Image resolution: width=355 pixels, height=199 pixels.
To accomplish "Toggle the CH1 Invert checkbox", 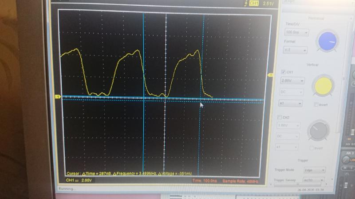I will (316, 105).
